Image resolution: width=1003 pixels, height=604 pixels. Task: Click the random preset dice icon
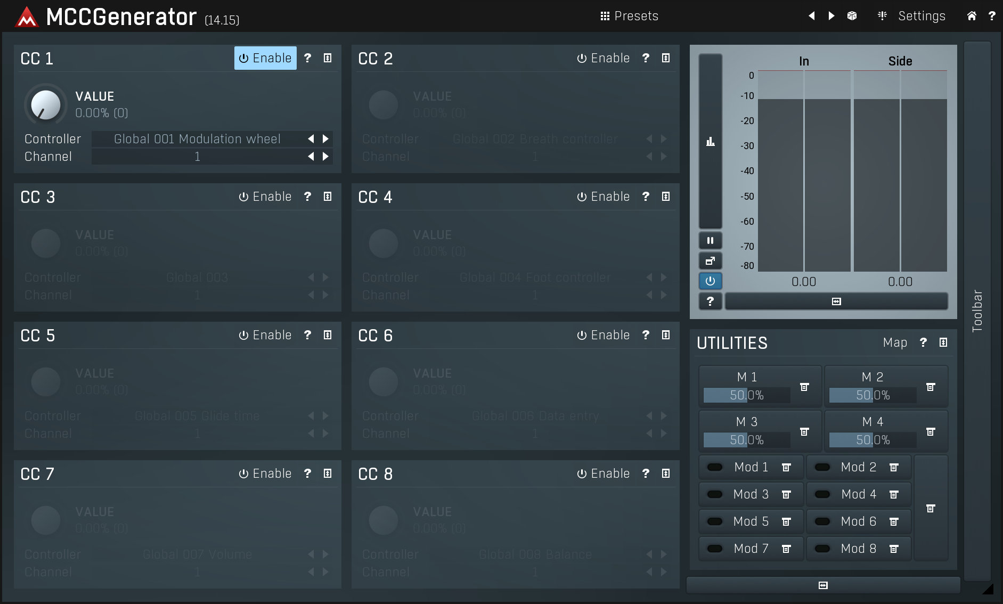tap(852, 16)
